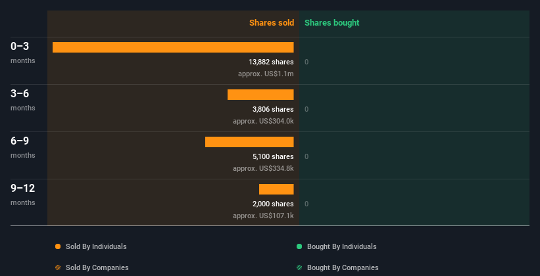Click the 9–12 months row label
The image size is (540, 276).
click(x=23, y=195)
